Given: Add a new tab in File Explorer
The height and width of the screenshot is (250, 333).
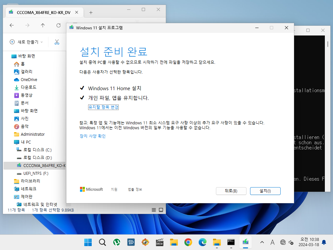Looking at the screenshot, I should click(91, 13).
